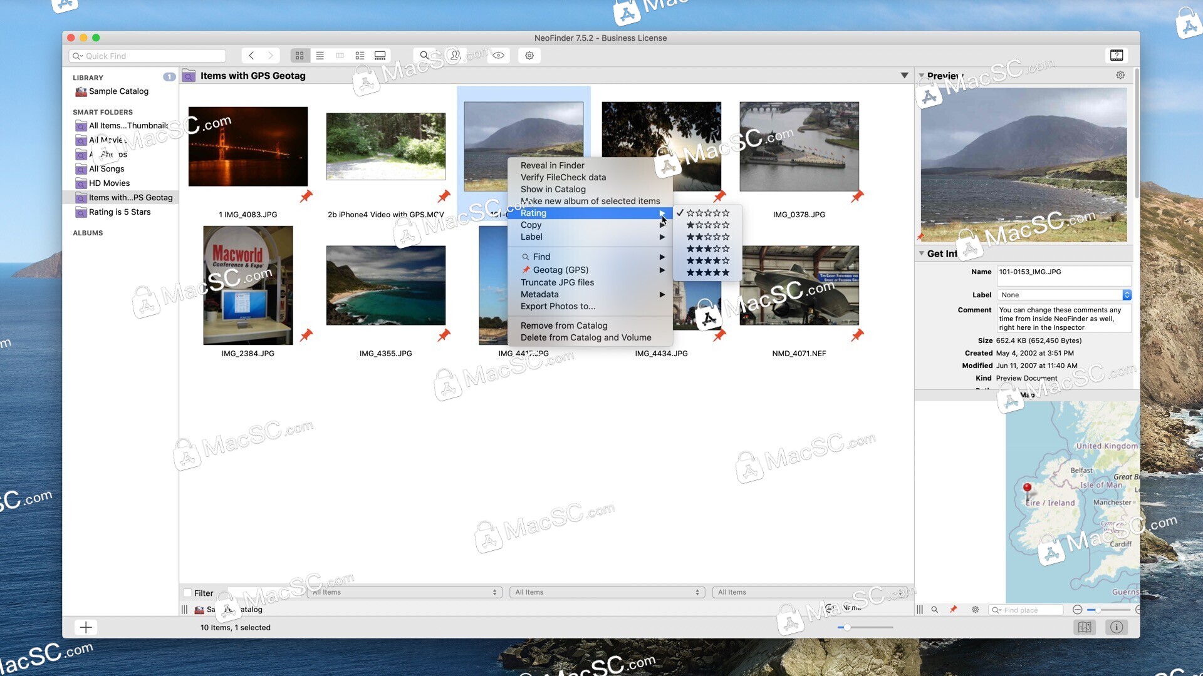Toggle the currently checked no-star rating
The height and width of the screenshot is (676, 1203).
point(706,213)
